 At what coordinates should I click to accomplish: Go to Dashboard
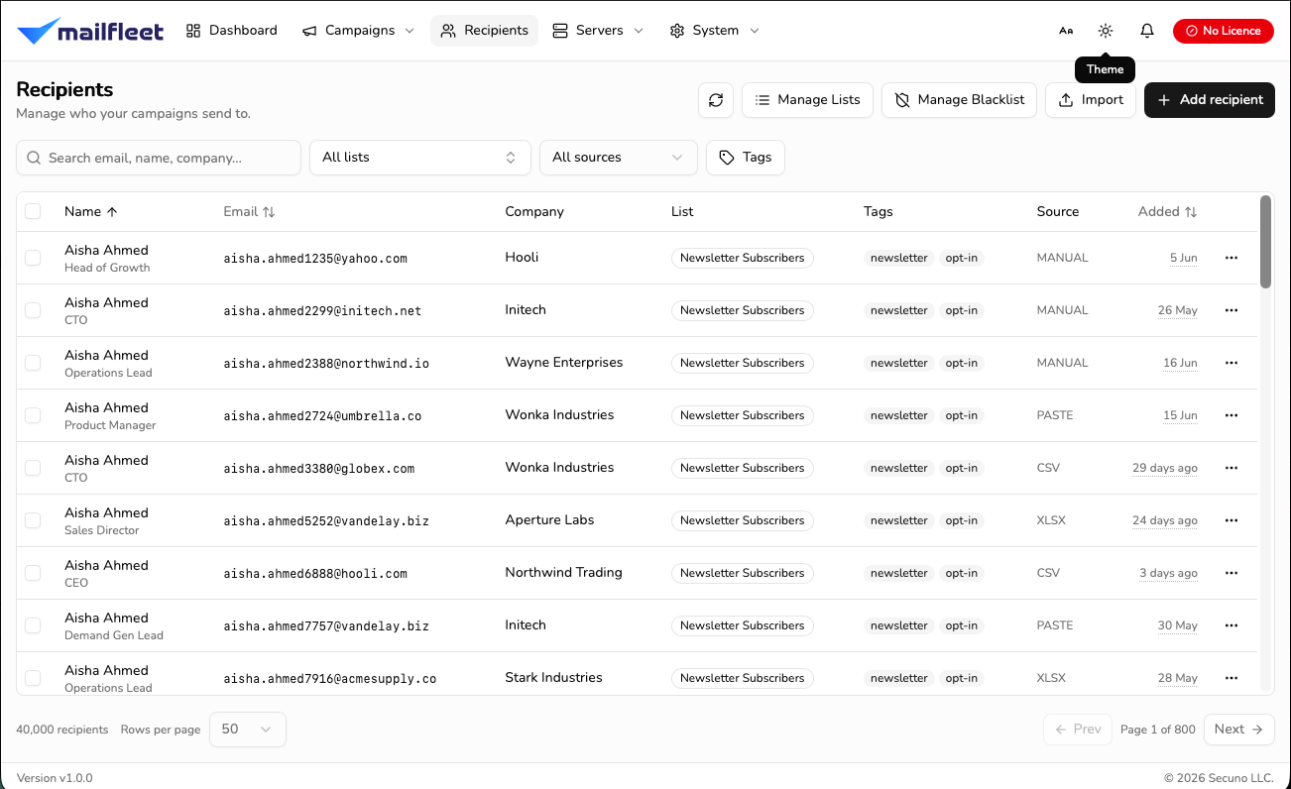[232, 31]
